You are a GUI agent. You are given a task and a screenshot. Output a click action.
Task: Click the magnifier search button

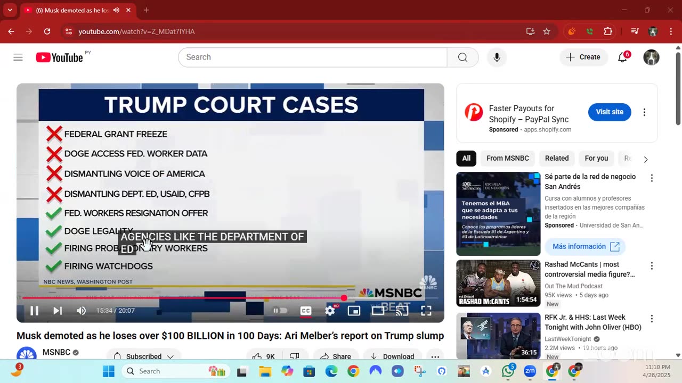(x=462, y=57)
